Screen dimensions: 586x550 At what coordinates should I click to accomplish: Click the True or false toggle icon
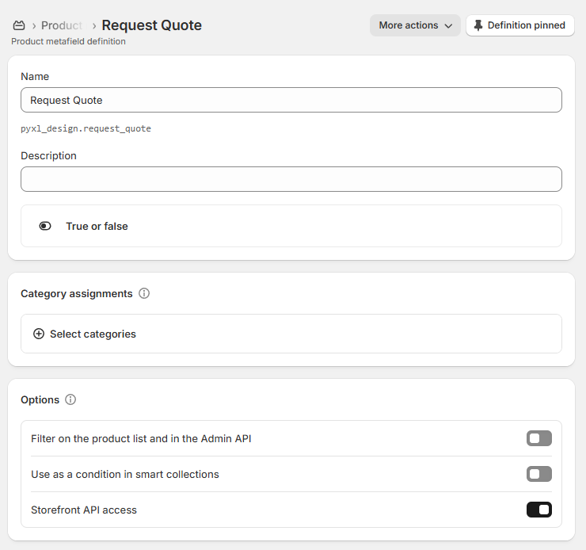(x=45, y=226)
